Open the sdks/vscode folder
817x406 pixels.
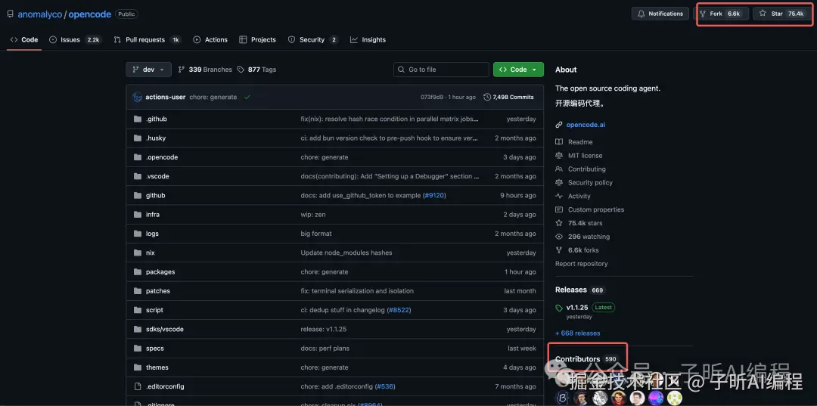tap(165, 329)
